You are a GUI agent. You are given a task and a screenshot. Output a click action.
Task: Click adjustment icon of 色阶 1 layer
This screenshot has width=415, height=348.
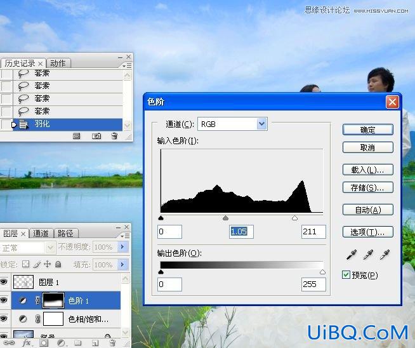(23, 300)
